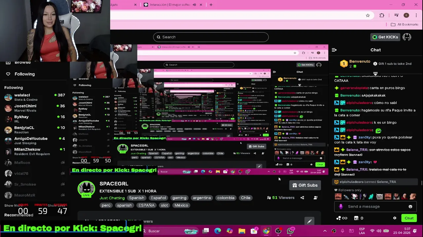Open the Just Chatting category link
The width and height of the screenshot is (423, 237).
pyautogui.click(x=112, y=198)
